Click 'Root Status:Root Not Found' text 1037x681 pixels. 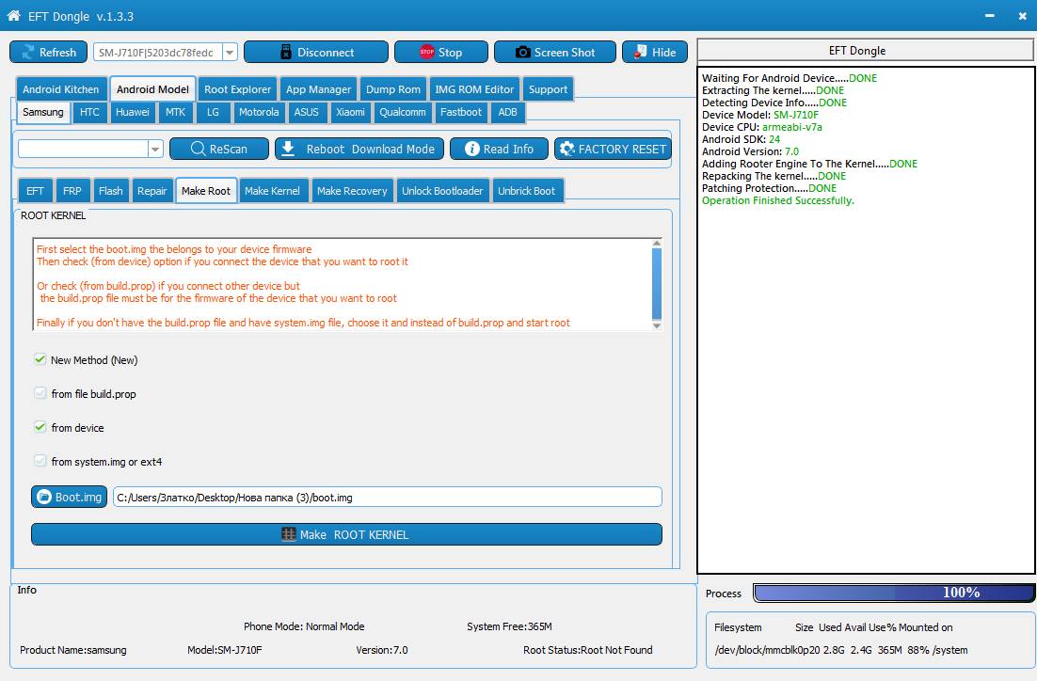coord(587,650)
